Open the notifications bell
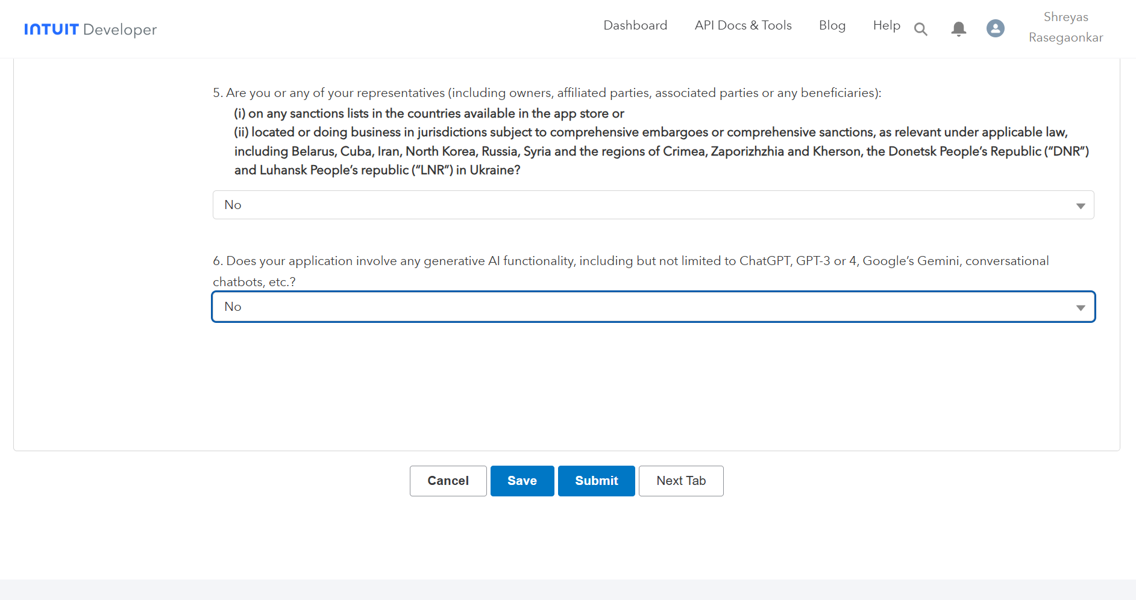 tap(958, 29)
